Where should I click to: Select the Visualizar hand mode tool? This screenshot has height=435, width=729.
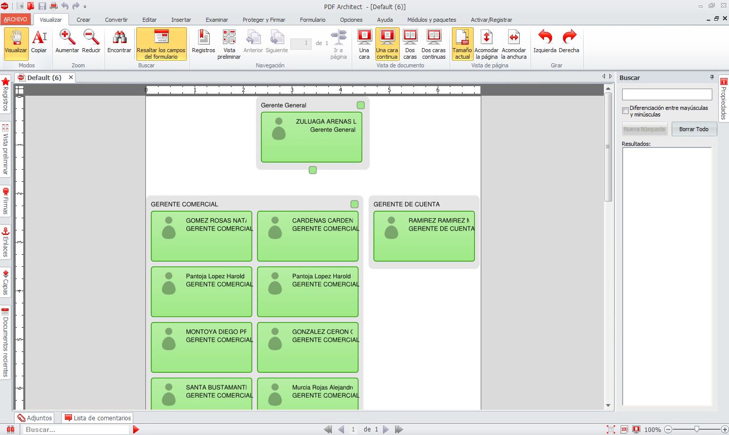pyautogui.click(x=16, y=44)
